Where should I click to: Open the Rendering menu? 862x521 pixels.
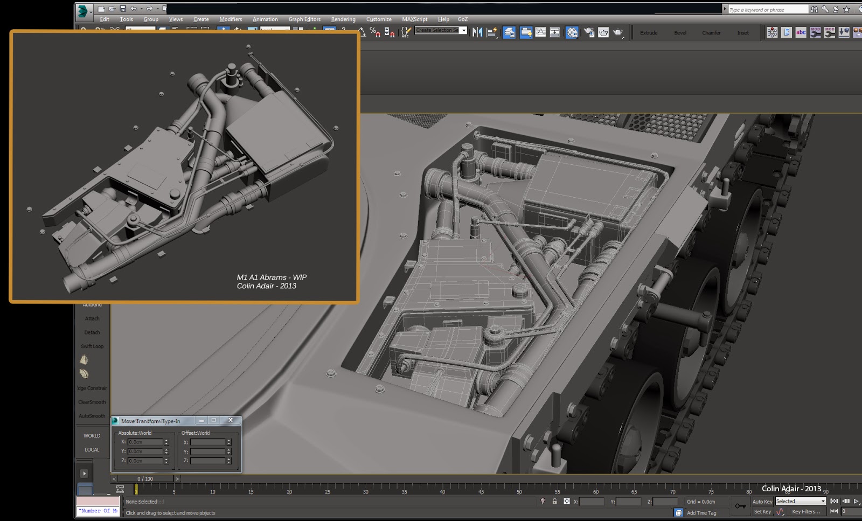(x=343, y=19)
